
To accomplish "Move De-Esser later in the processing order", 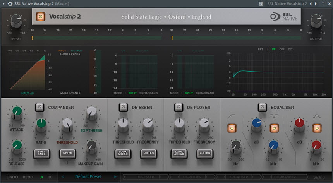I will click(160, 177).
